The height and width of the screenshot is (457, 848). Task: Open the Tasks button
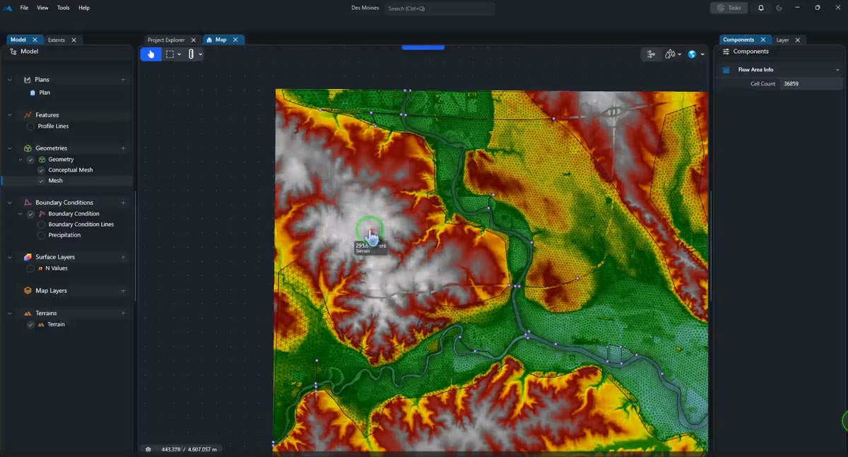729,8
